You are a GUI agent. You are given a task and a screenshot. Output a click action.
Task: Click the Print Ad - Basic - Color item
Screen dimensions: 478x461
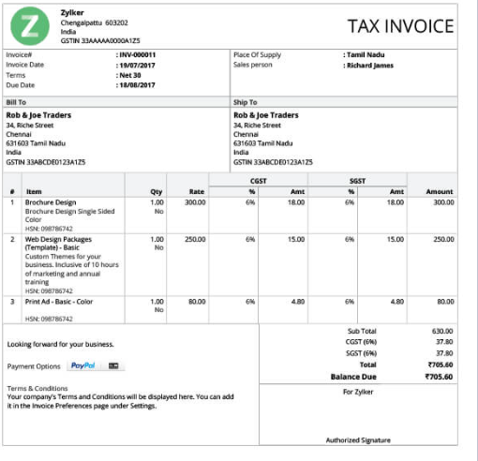click(x=59, y=302)
